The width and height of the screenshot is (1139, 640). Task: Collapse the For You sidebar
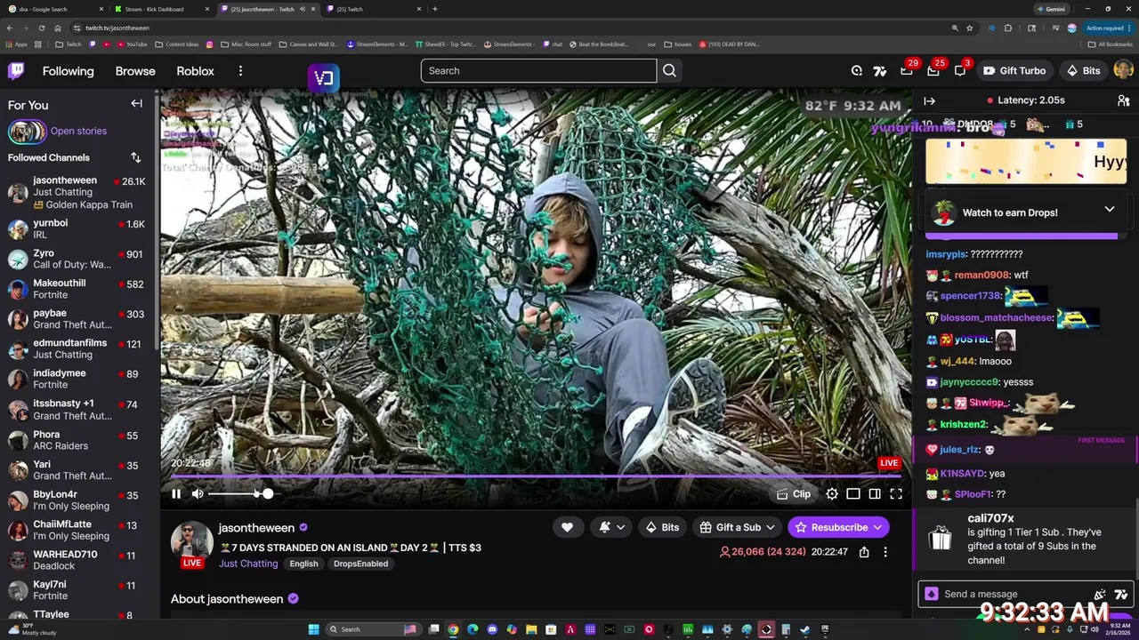[136, 104]
